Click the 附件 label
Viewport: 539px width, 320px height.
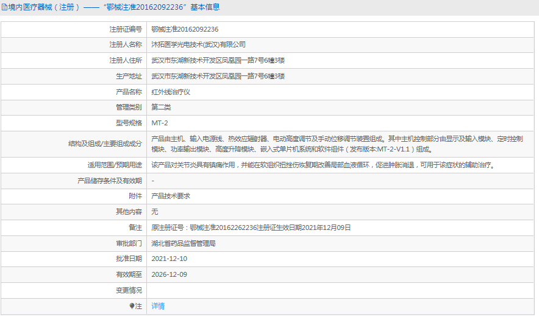135,196
